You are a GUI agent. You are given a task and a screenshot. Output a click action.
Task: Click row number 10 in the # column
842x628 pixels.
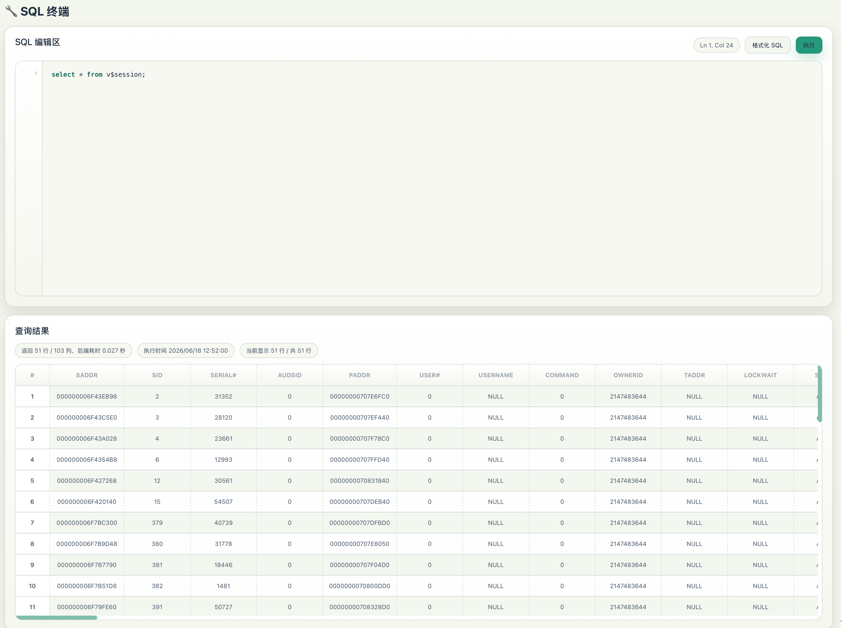32,586
